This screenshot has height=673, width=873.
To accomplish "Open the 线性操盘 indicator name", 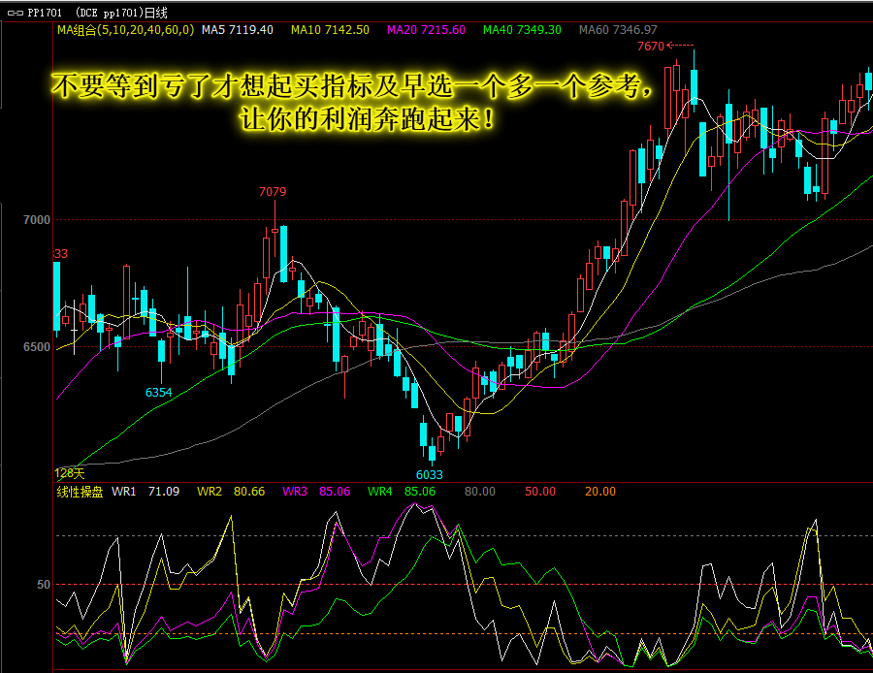I will [80, 492].
